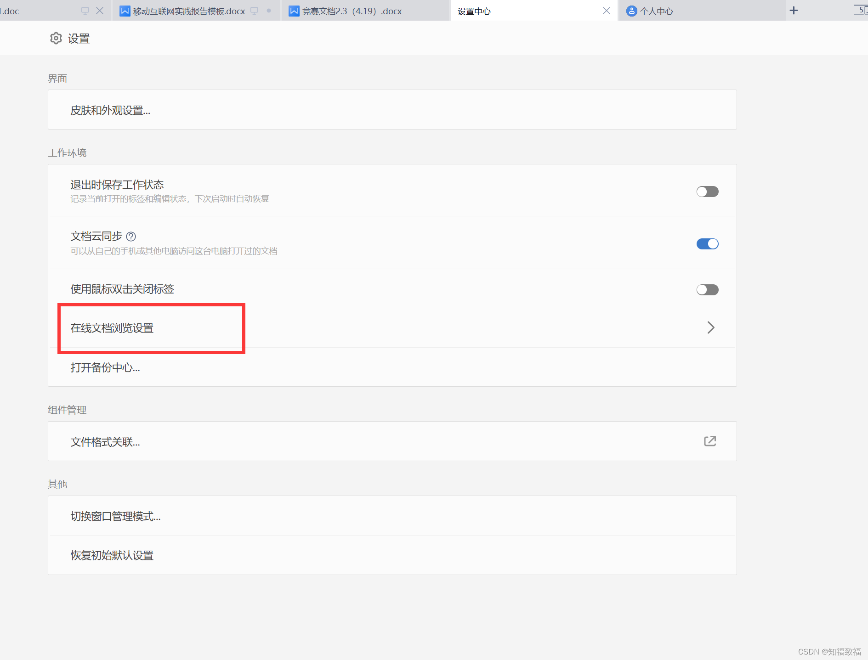
Task: Add a new tab with plus button
Action: (794, 11)
